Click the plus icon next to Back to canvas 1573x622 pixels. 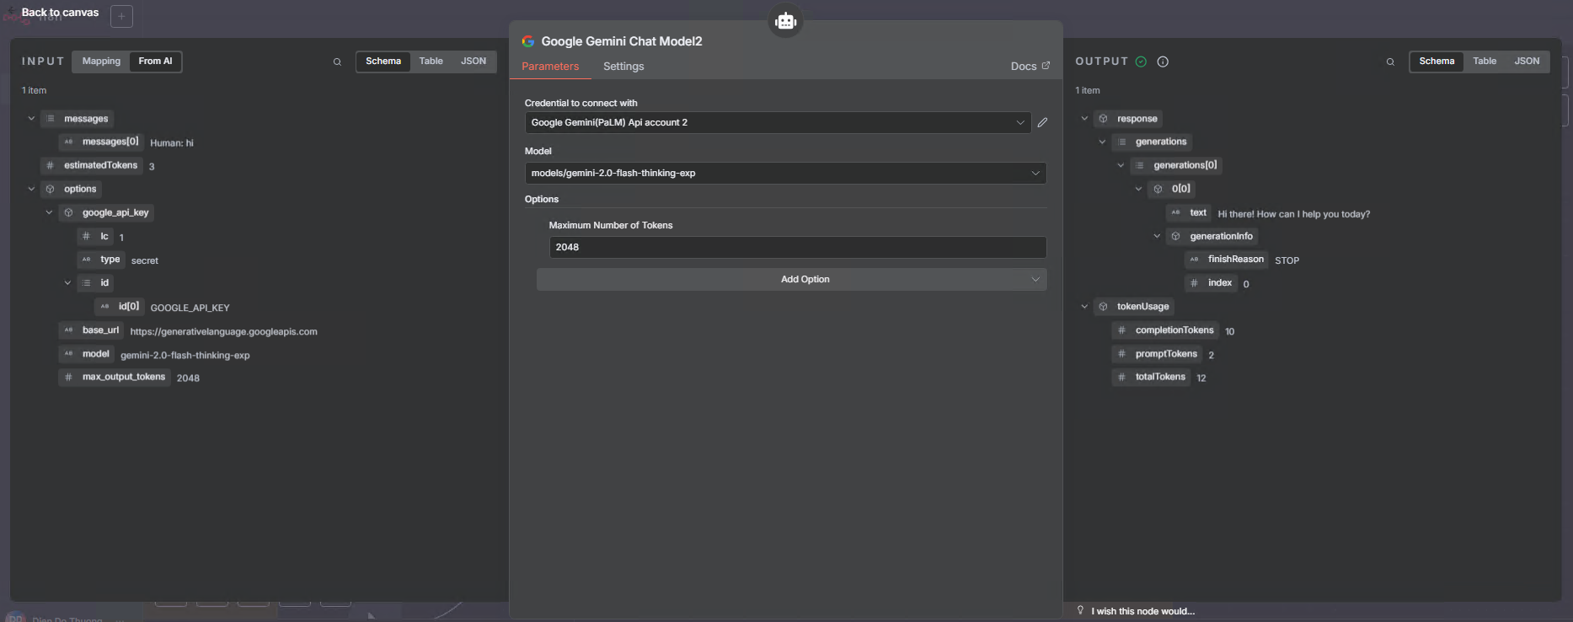pos(121,16)
